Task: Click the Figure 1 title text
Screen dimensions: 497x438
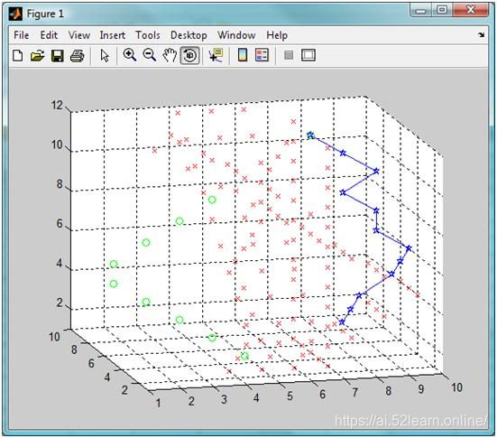Action: pyautogui.click(x=45, y=14)
